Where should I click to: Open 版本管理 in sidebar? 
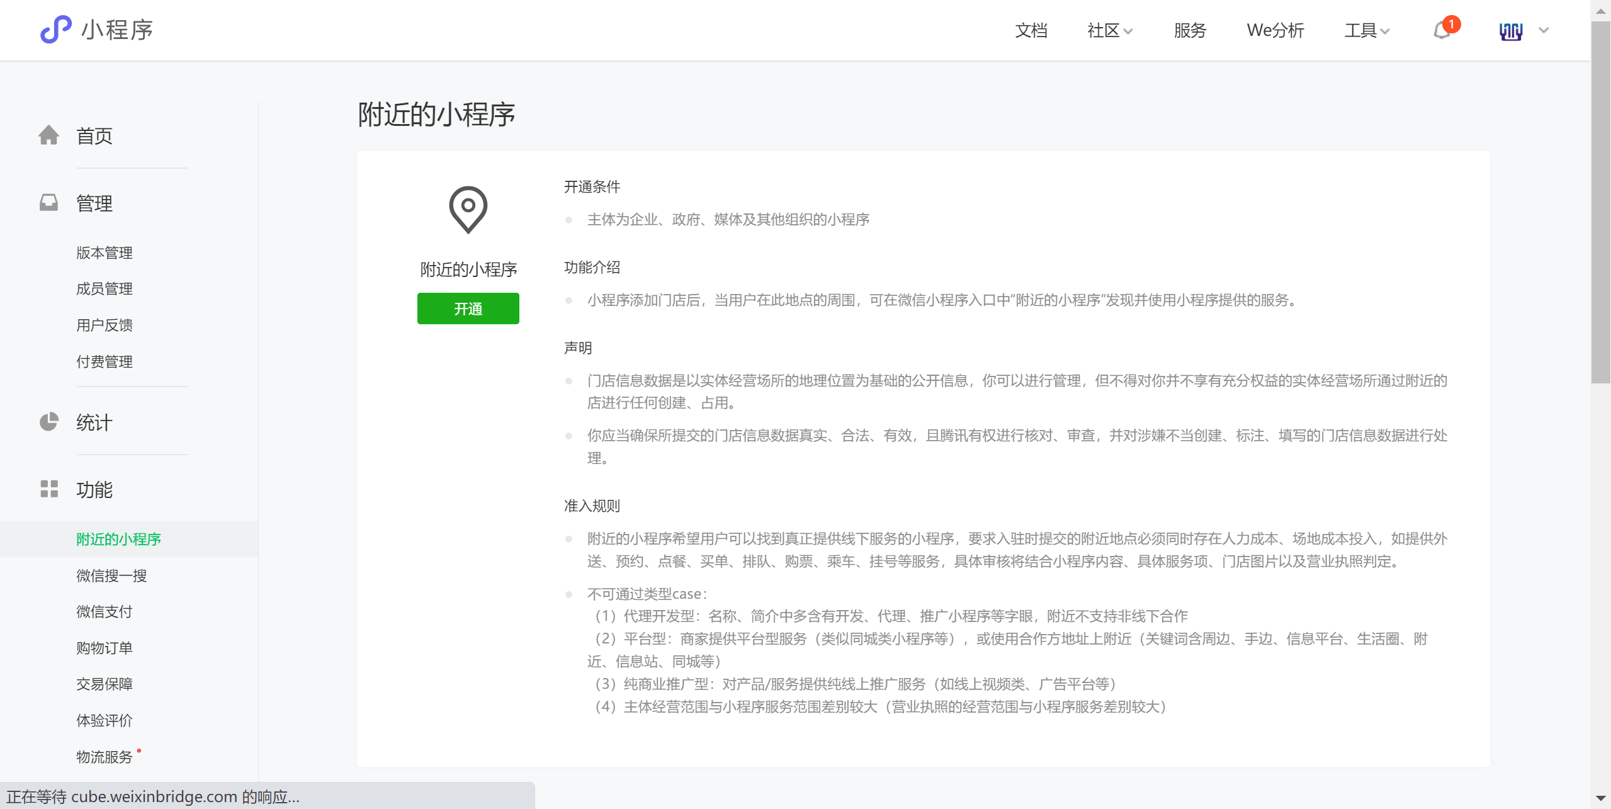tap(105, 252)
